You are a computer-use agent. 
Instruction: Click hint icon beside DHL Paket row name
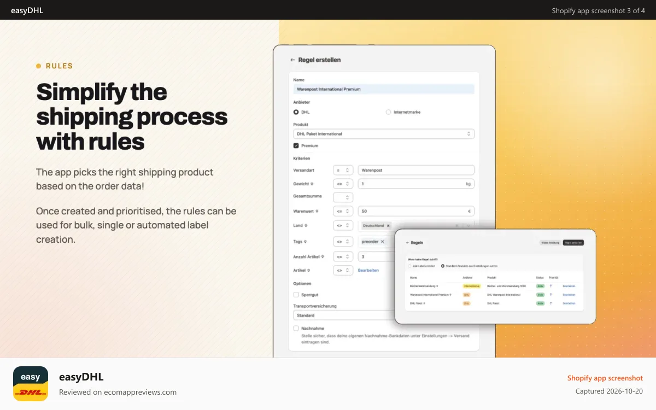[424, 303]
